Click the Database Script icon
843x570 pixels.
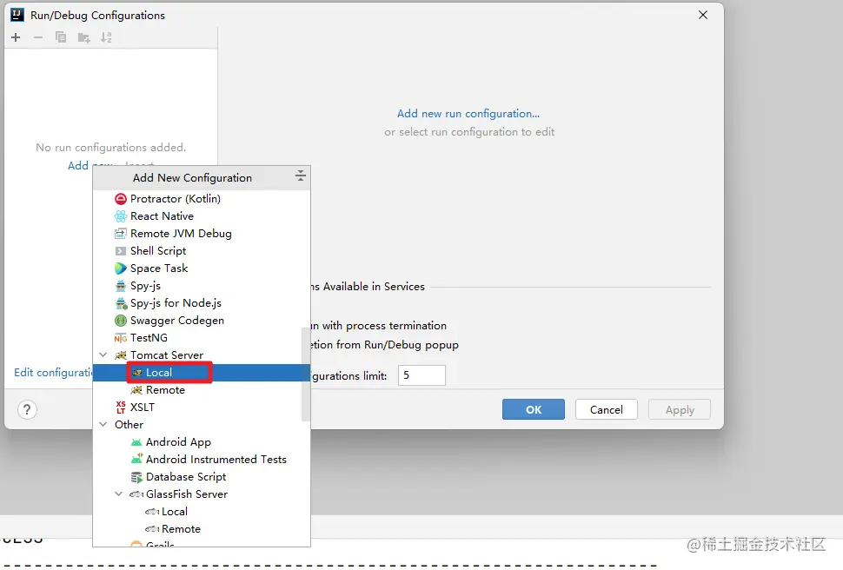coord(136,477)
